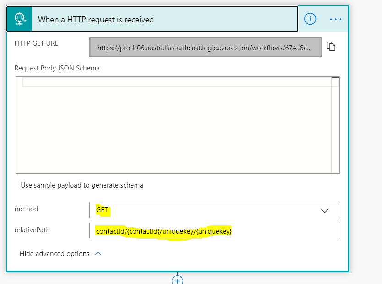Click the 'HTTP GET URL' label
The image size is (382, 284).
36,43
